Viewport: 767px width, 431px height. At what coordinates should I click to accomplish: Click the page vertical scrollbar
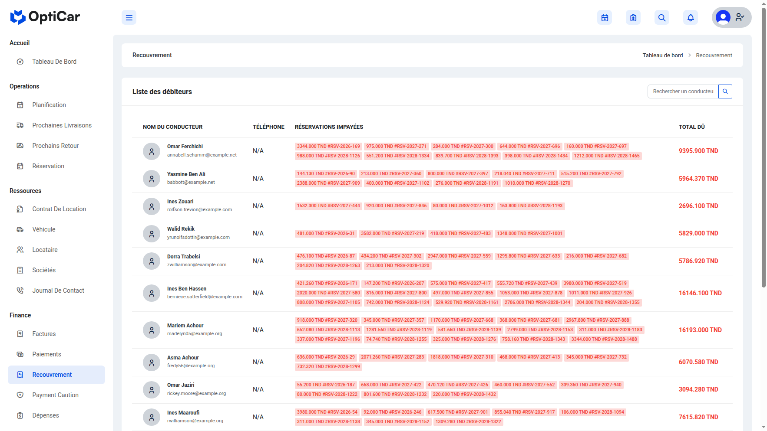[x=764, y=147]
